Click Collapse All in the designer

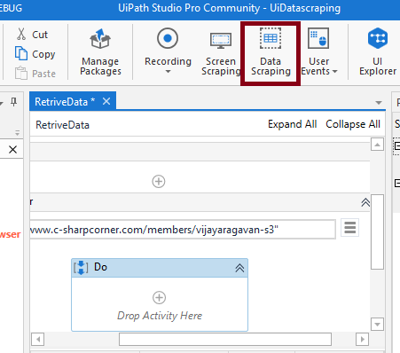(x=353, y=124)
